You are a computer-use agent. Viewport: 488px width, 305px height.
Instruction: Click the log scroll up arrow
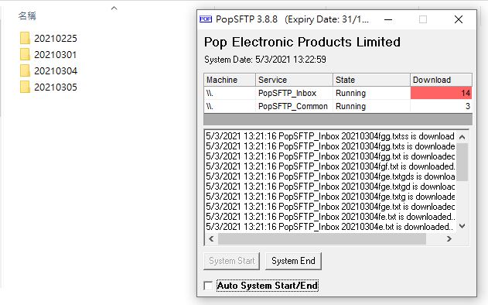tap(462, 137)
